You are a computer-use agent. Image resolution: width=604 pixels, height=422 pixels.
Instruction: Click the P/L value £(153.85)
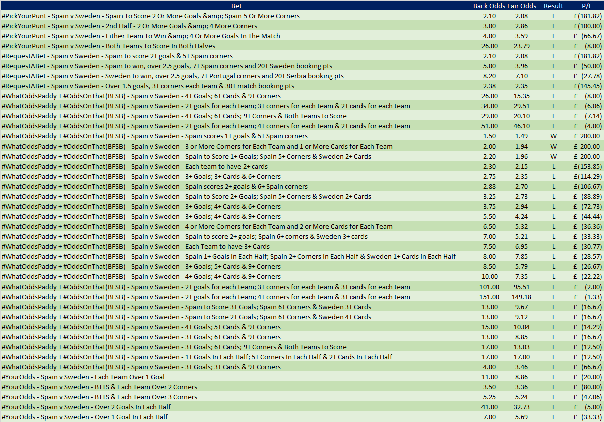tap(587, 166)
